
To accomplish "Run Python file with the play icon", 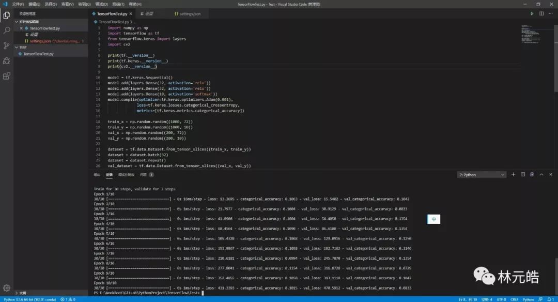I will 532,13.
